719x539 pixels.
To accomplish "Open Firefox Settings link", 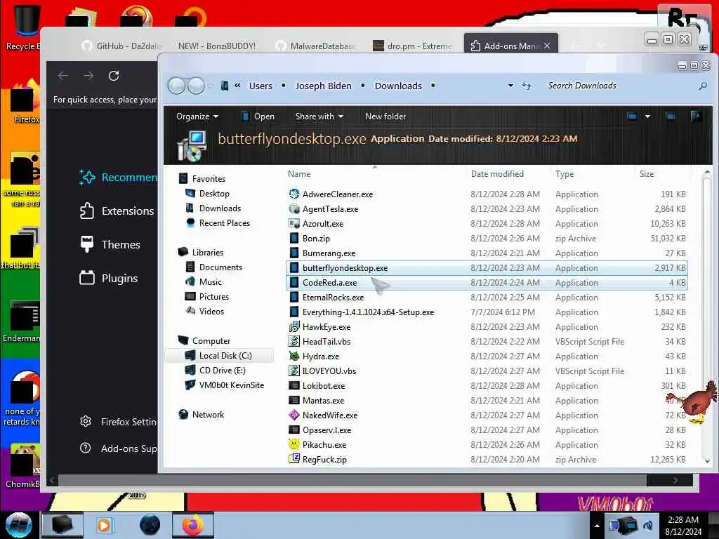I will pyautogui.click(x=118, y=422).
